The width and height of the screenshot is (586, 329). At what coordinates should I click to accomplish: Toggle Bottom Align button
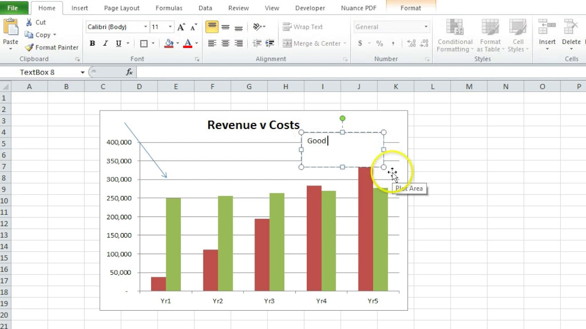239,27
